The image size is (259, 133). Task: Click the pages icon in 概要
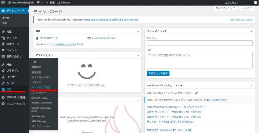point(37,38)
